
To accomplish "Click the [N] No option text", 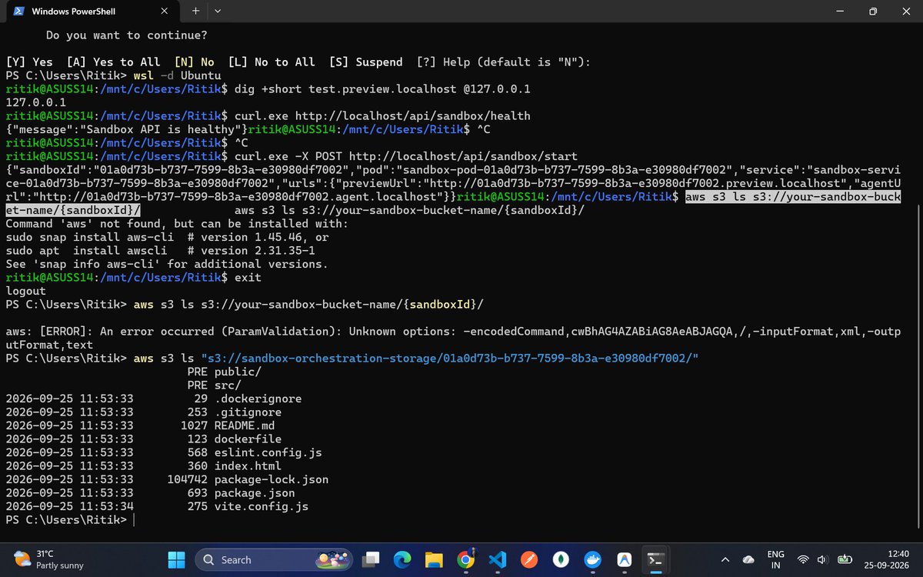I will (195, 62).
